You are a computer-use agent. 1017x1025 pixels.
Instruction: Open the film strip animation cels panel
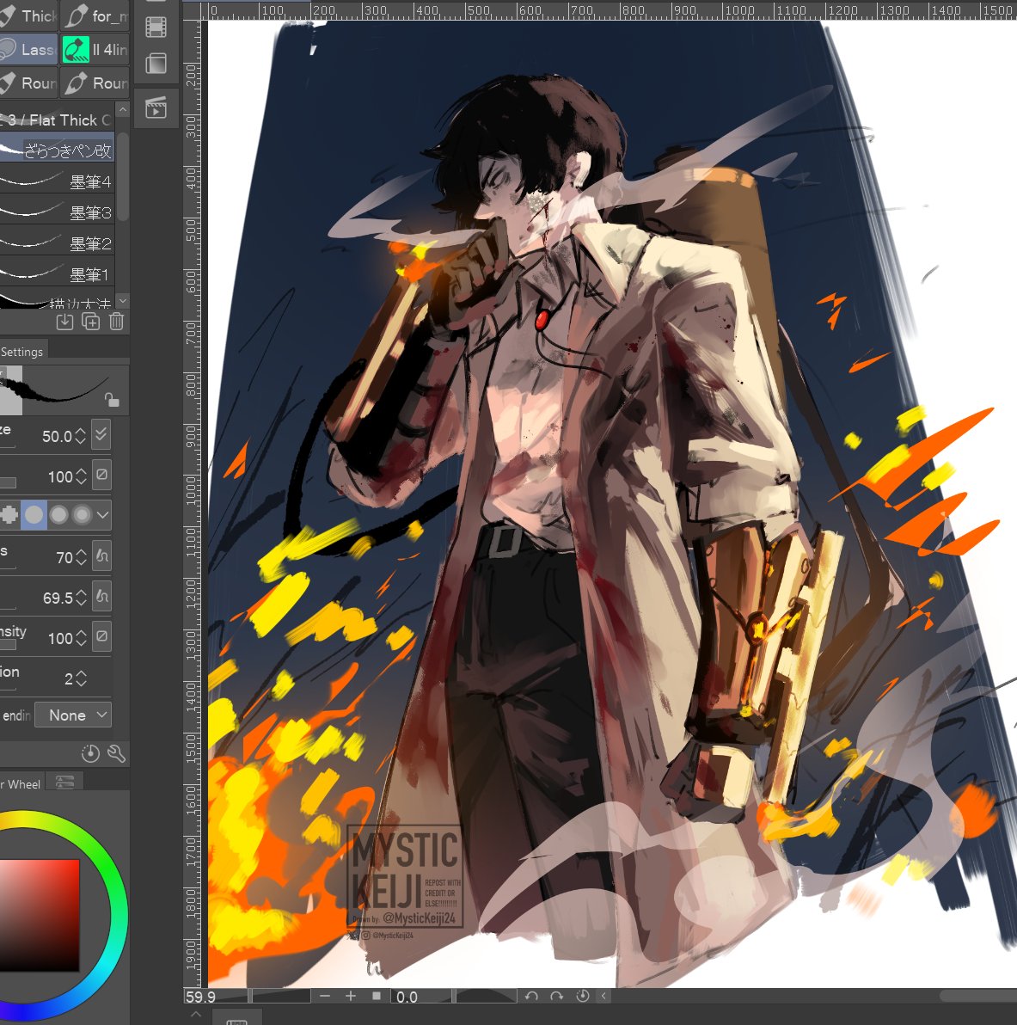click(156, 27)
